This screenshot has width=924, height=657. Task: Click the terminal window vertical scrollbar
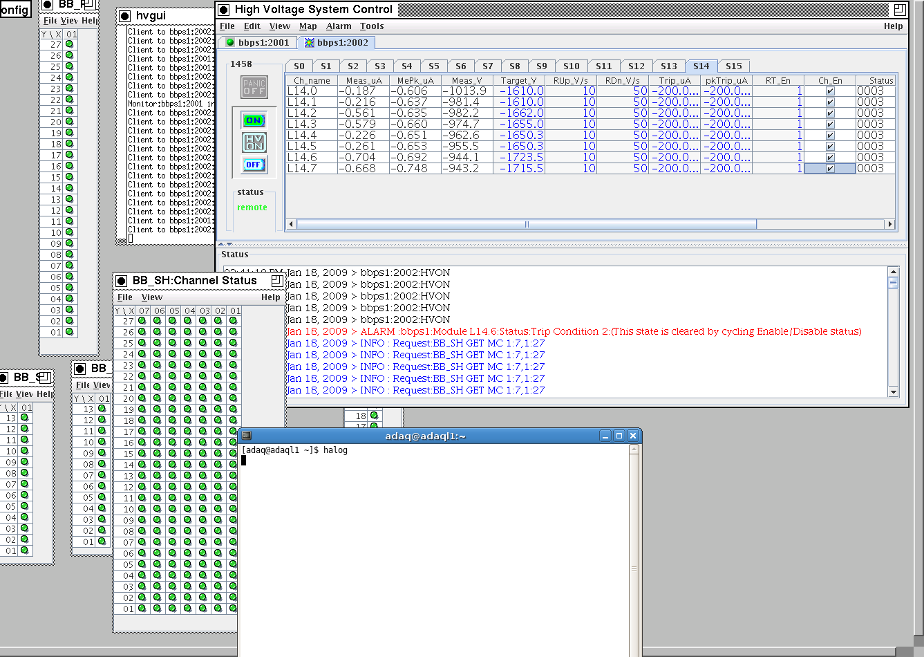click(634, 550)
